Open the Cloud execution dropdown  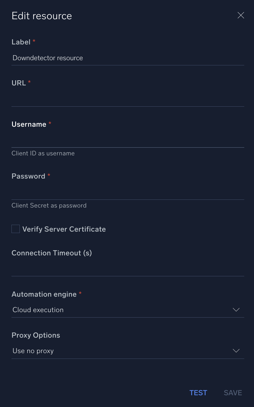tap(128, 310)
